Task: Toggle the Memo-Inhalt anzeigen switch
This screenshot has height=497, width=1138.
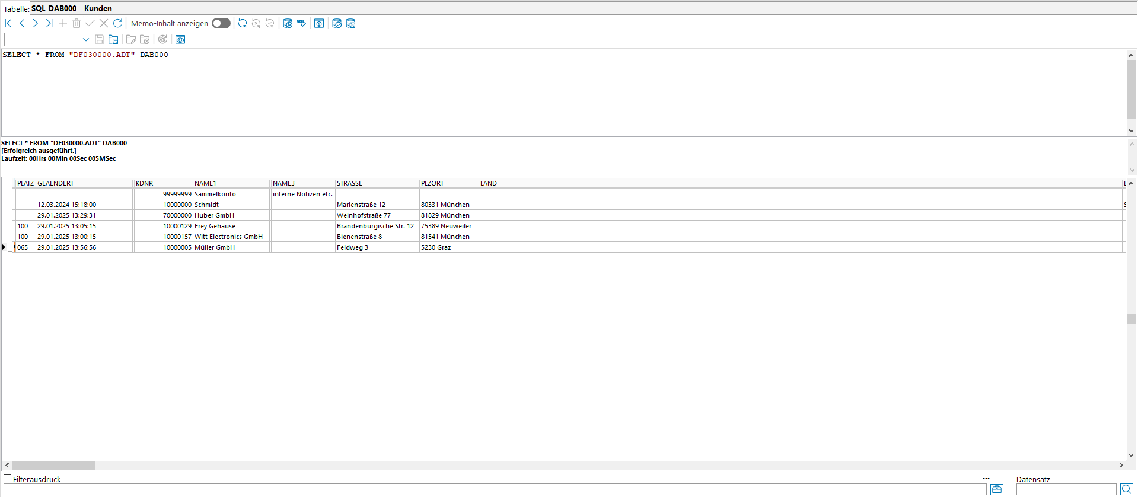Action: point(221,23)
